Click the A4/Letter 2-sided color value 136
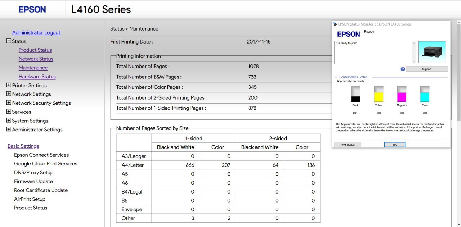Viewport: 461px width, 227px height. pyautogui.click(x=311, y=165)
